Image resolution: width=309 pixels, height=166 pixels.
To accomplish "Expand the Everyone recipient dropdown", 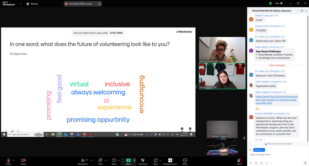I will click(259, 150).
